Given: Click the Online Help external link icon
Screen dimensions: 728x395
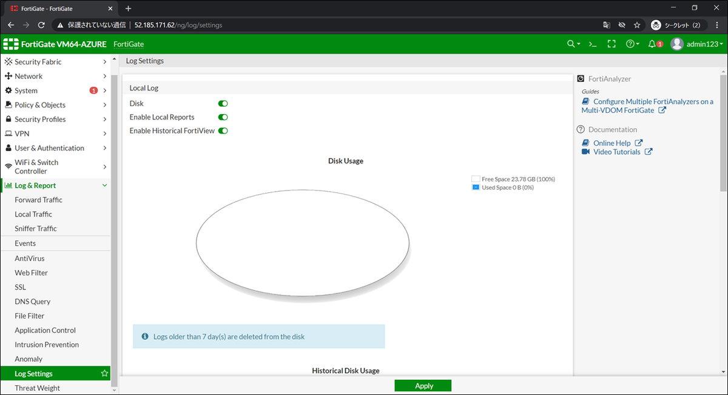Looking at the screenshot, I should tap(639, 143).
